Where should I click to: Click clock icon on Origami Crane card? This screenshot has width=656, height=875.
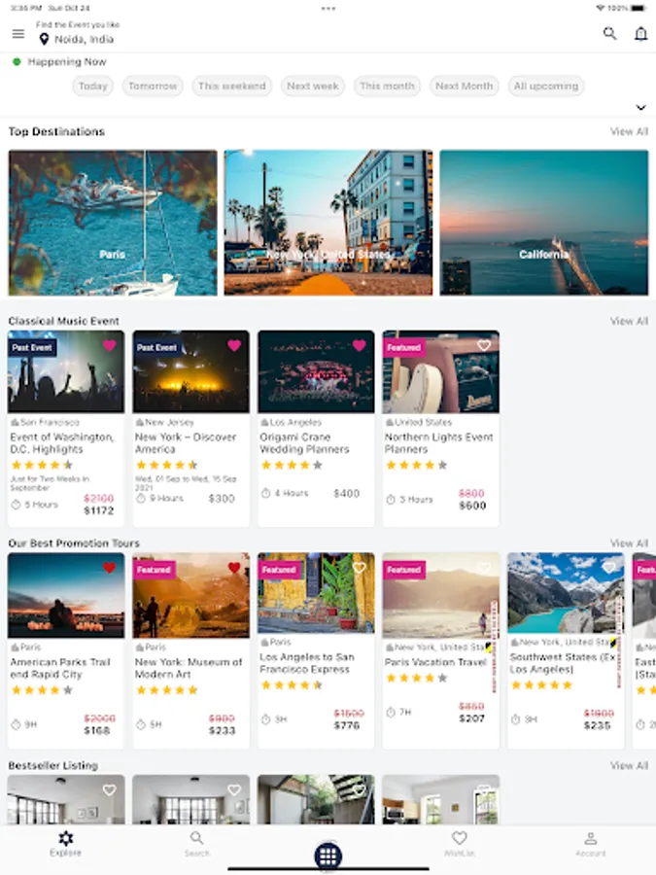(265, 493)
